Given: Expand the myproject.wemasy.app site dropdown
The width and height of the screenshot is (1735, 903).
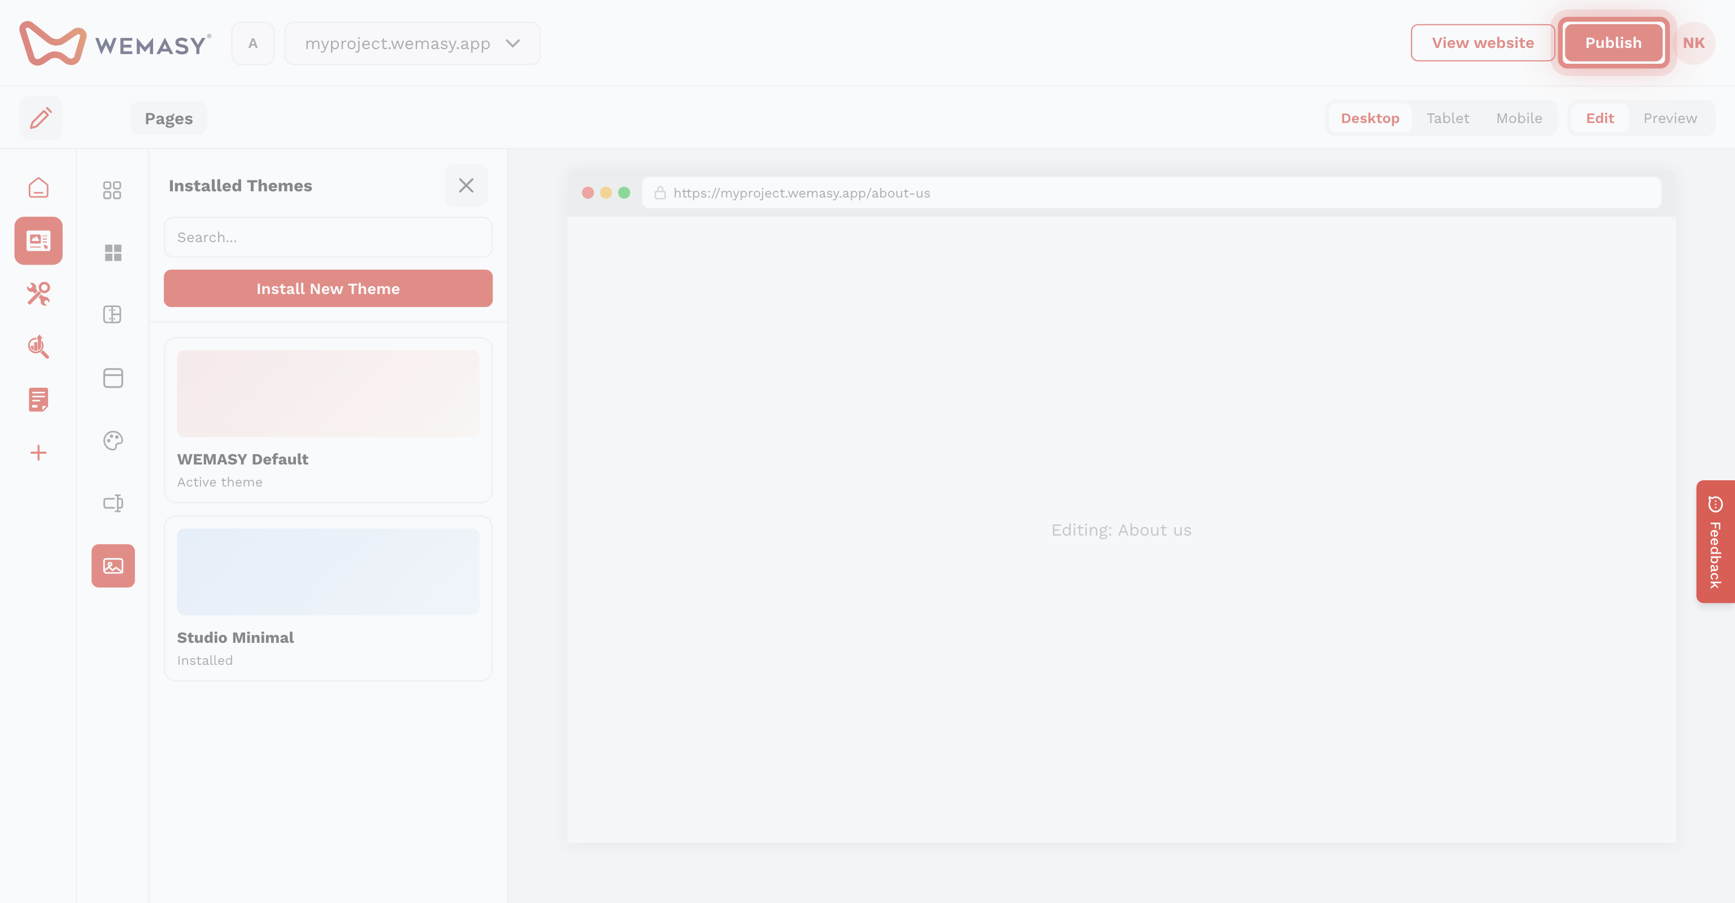Looking at the screenshot, I should [x=412, y=43].
